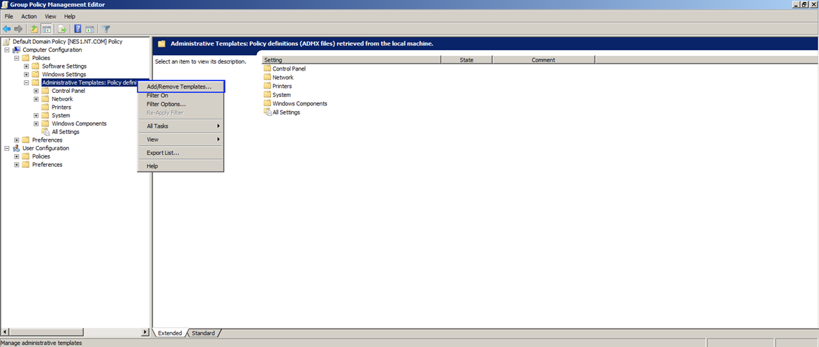
Task: Click Printers folder icon in console tree
Action: click(x=45, y=107)
